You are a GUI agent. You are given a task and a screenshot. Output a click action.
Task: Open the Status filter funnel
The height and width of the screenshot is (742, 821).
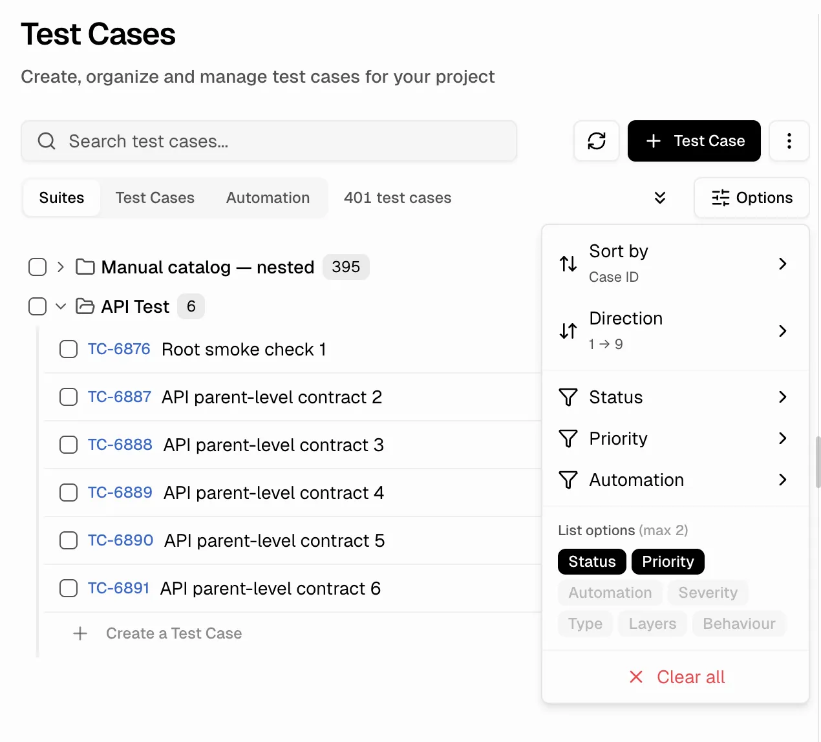click(x=568, y=397)
